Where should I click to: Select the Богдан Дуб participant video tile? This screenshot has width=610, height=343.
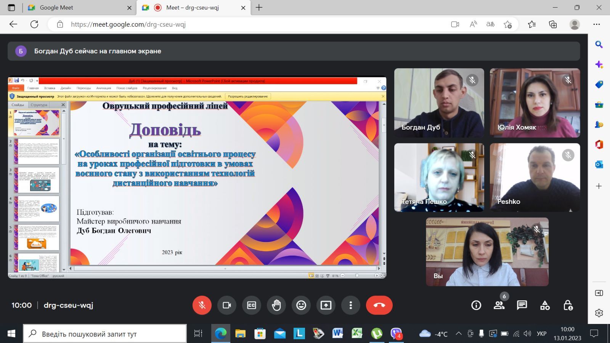pos(439,103)
